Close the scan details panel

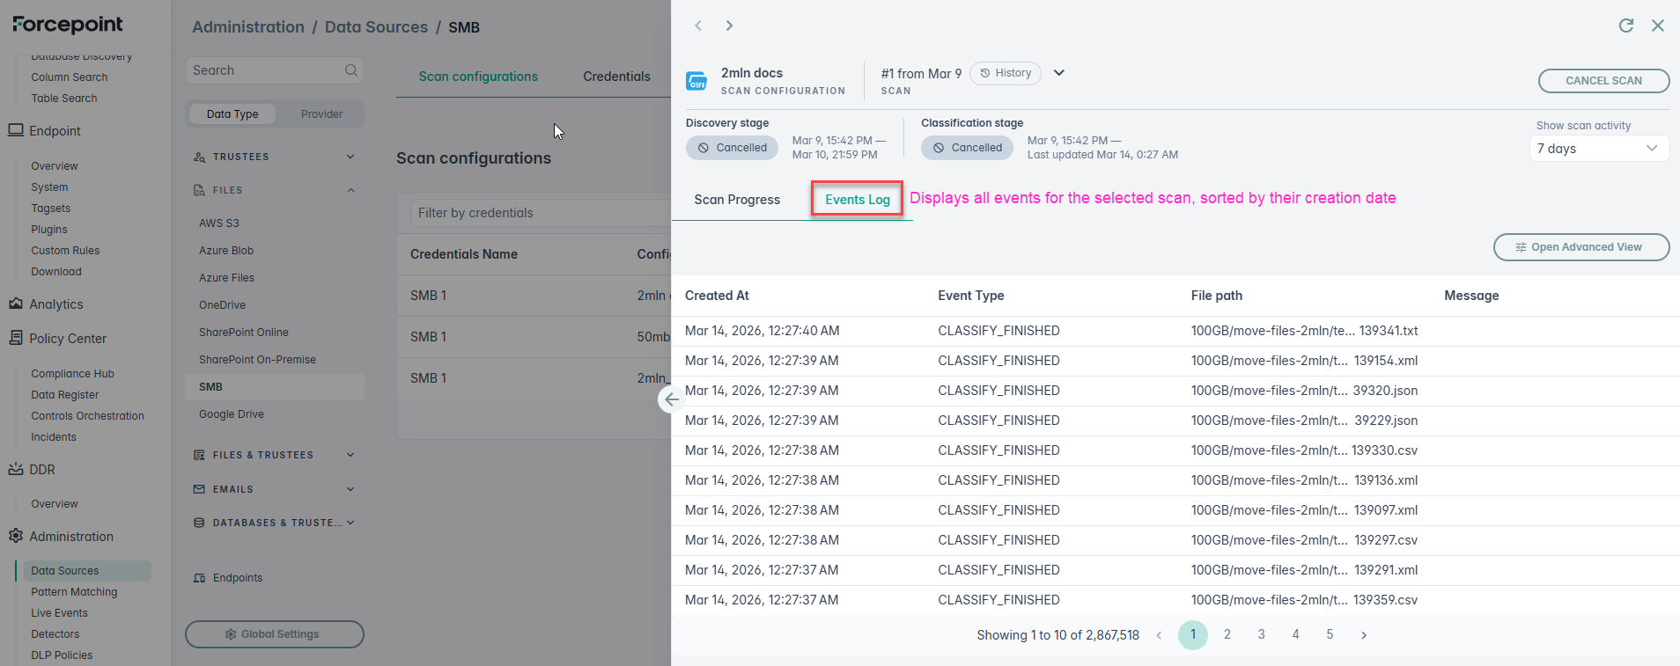tap(1657, 26)
